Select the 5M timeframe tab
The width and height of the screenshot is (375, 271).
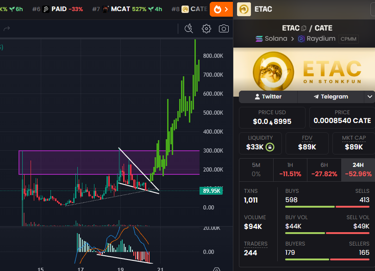pos(256,170)
